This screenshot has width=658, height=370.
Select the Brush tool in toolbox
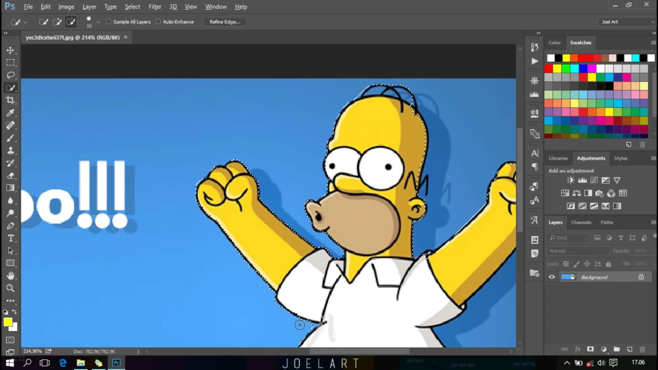click(x=10, y=138)
